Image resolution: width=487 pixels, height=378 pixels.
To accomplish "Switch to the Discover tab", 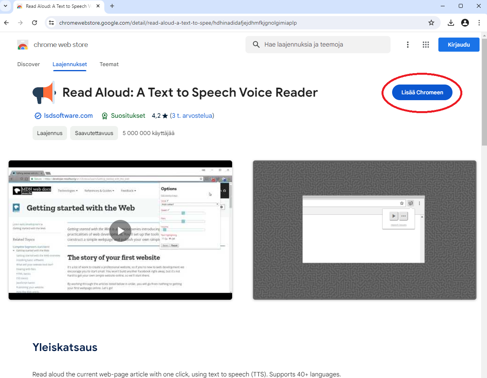I will (x=29, y=64).
